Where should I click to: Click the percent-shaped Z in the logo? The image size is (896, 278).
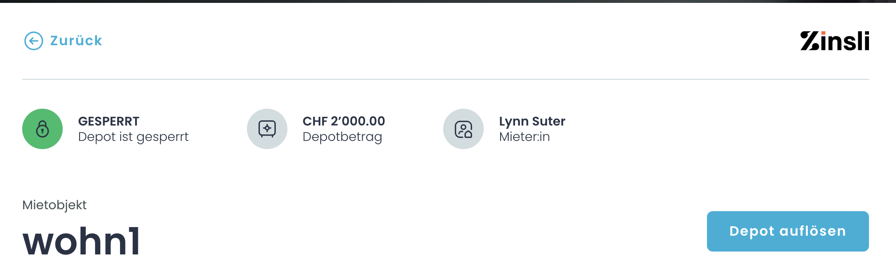click(x=809, y=41)
